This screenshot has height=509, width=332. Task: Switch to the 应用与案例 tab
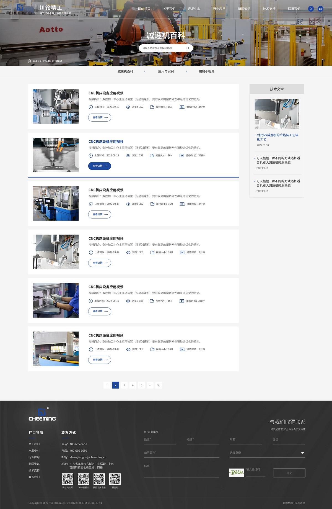(166, 71)
